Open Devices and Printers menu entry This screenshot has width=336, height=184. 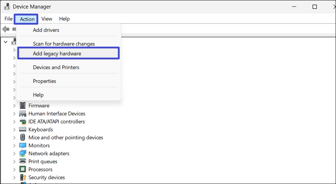[x=56, y=67]
